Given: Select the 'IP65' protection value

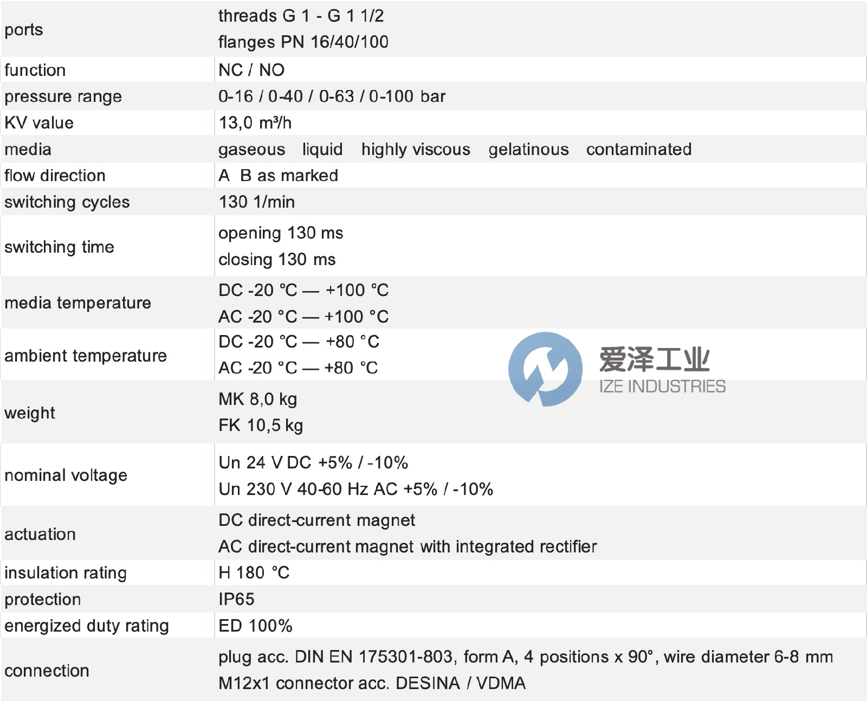Looking at the screenshot, I should pyautogui.click(x=236, y=599).
